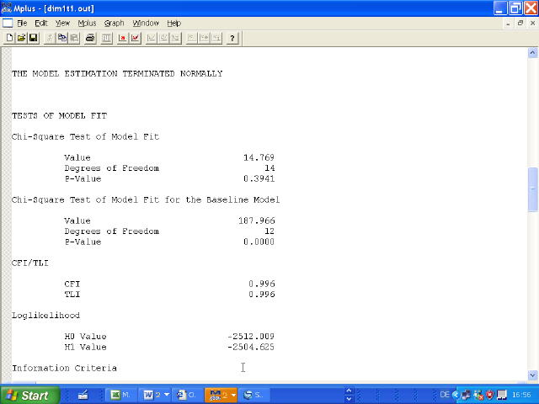Click the Windows Start button
539x404 pixels.
pyautogui.click(x=29, y=395)
